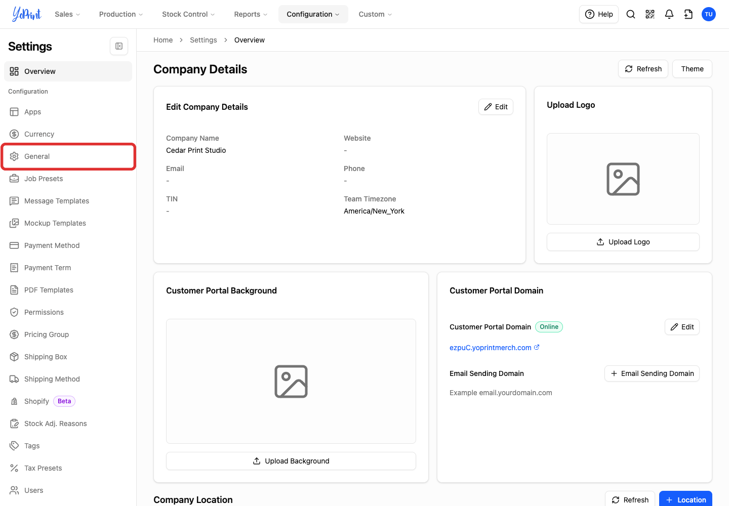Open the search icon in top bar
This screenshot has height=506, width=729.
pos(631,14)
